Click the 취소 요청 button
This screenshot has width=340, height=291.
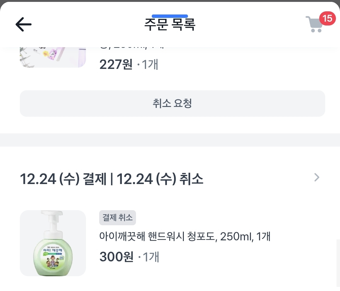coord(173,104)
